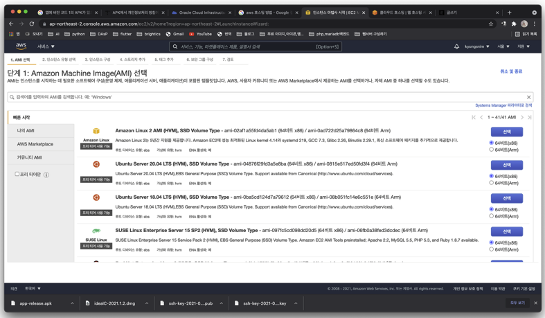Open AWS Marketplace sidebar item
The image size is (545, 318).
point(41,144)
